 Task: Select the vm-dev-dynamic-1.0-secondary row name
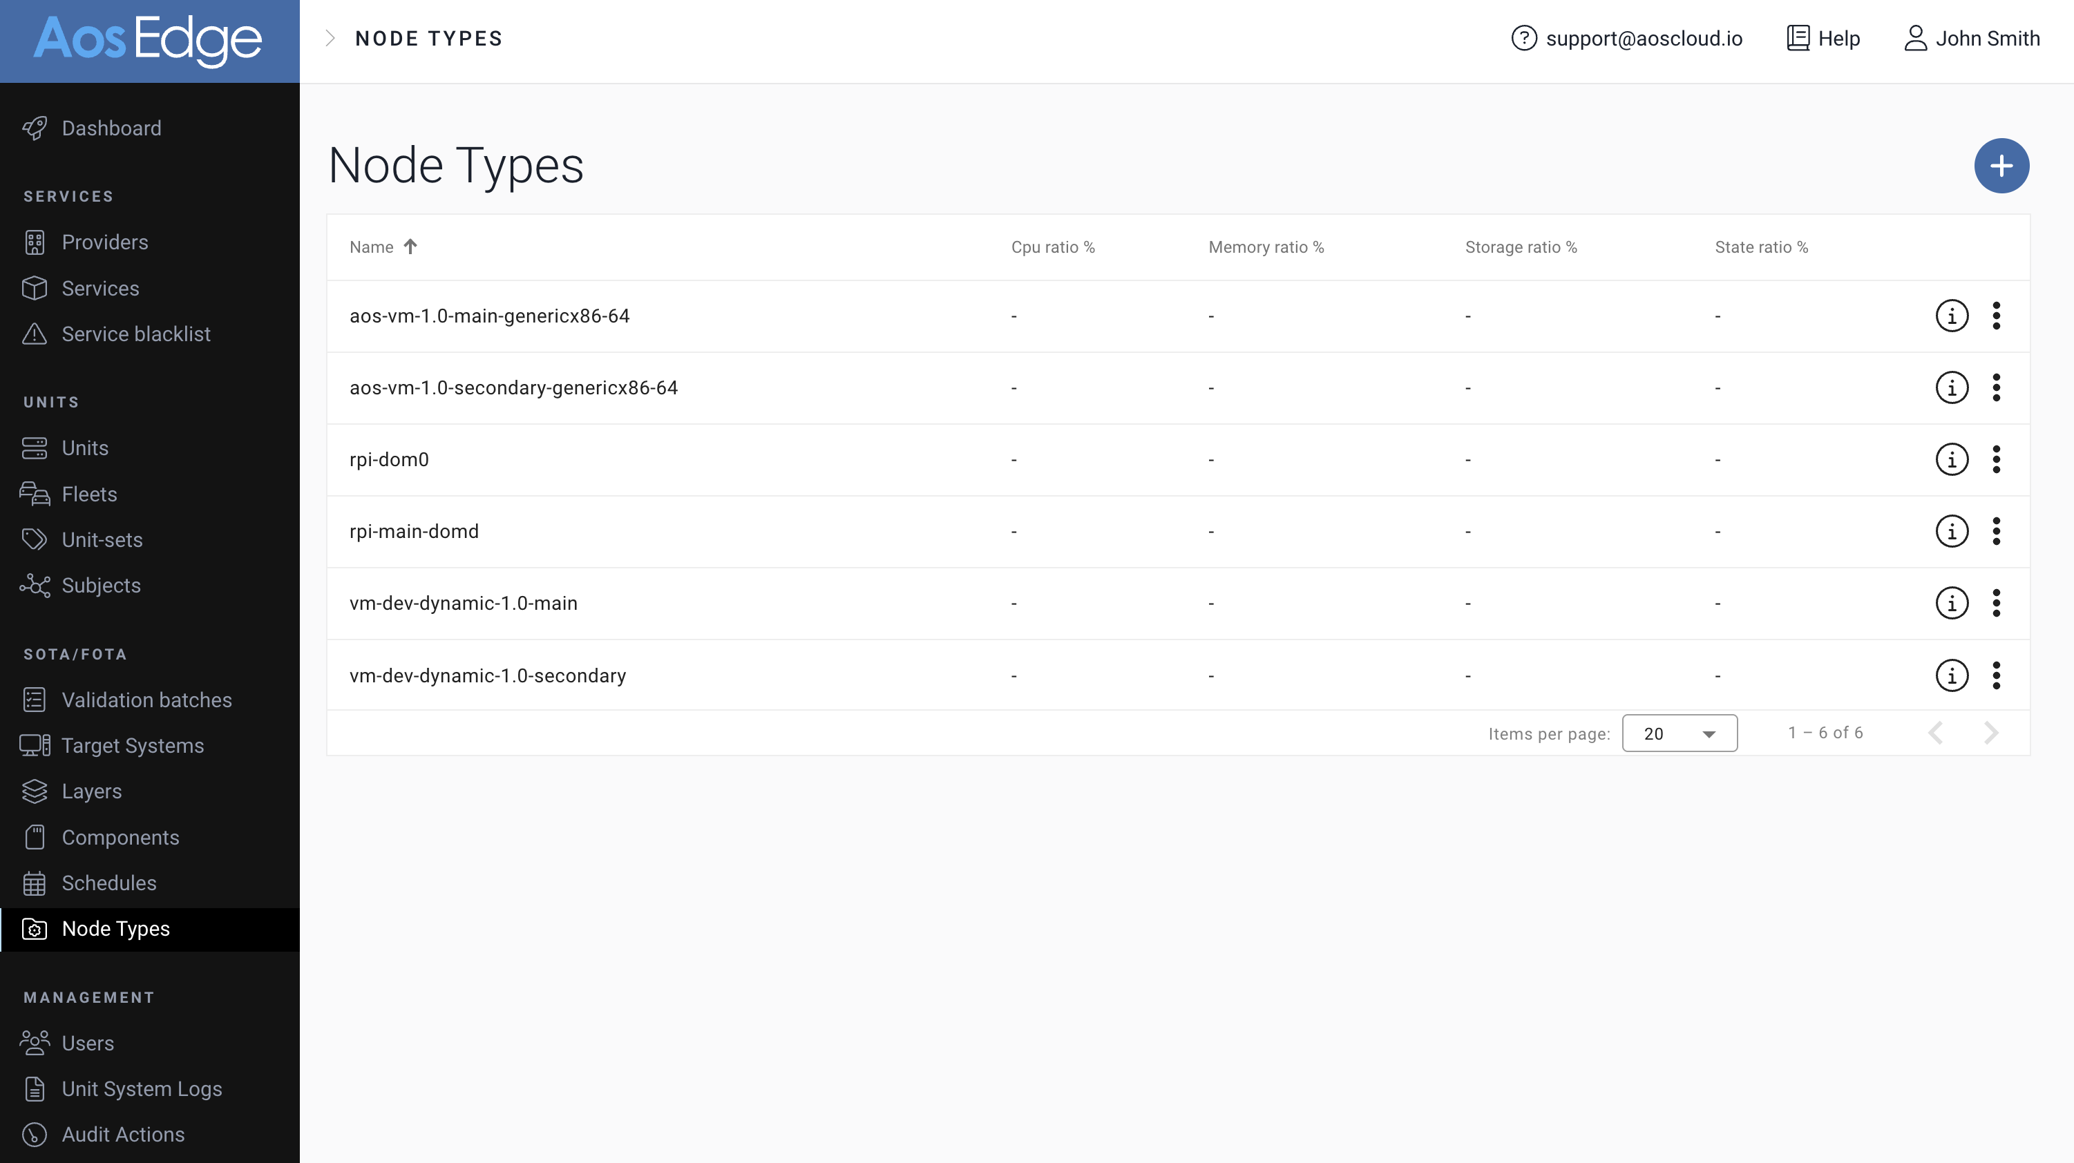pos(488,675)
